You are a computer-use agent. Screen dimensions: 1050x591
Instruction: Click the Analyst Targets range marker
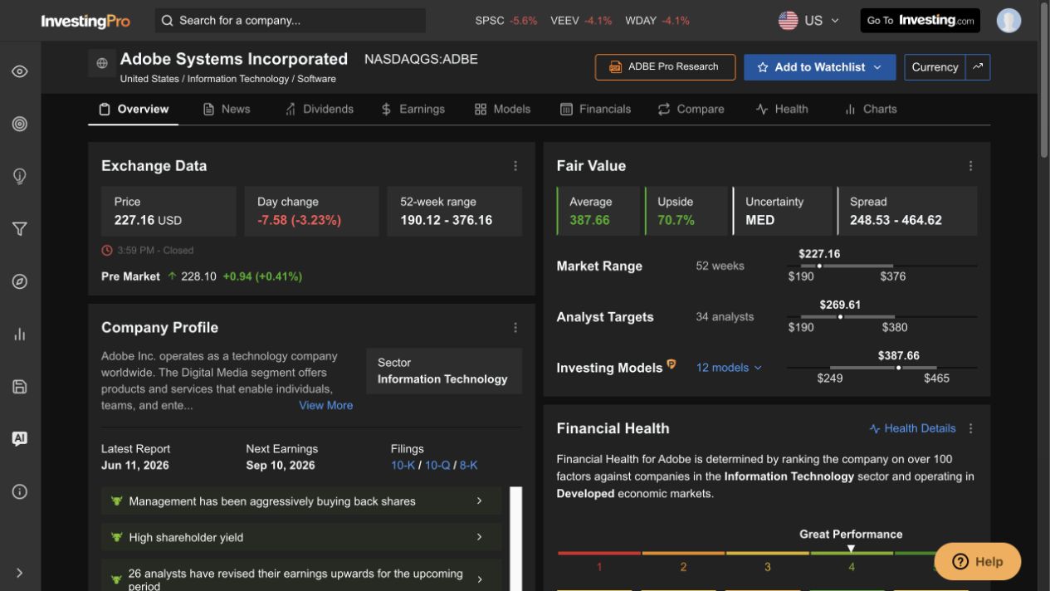pyautogui.click(x=840, y=317)
